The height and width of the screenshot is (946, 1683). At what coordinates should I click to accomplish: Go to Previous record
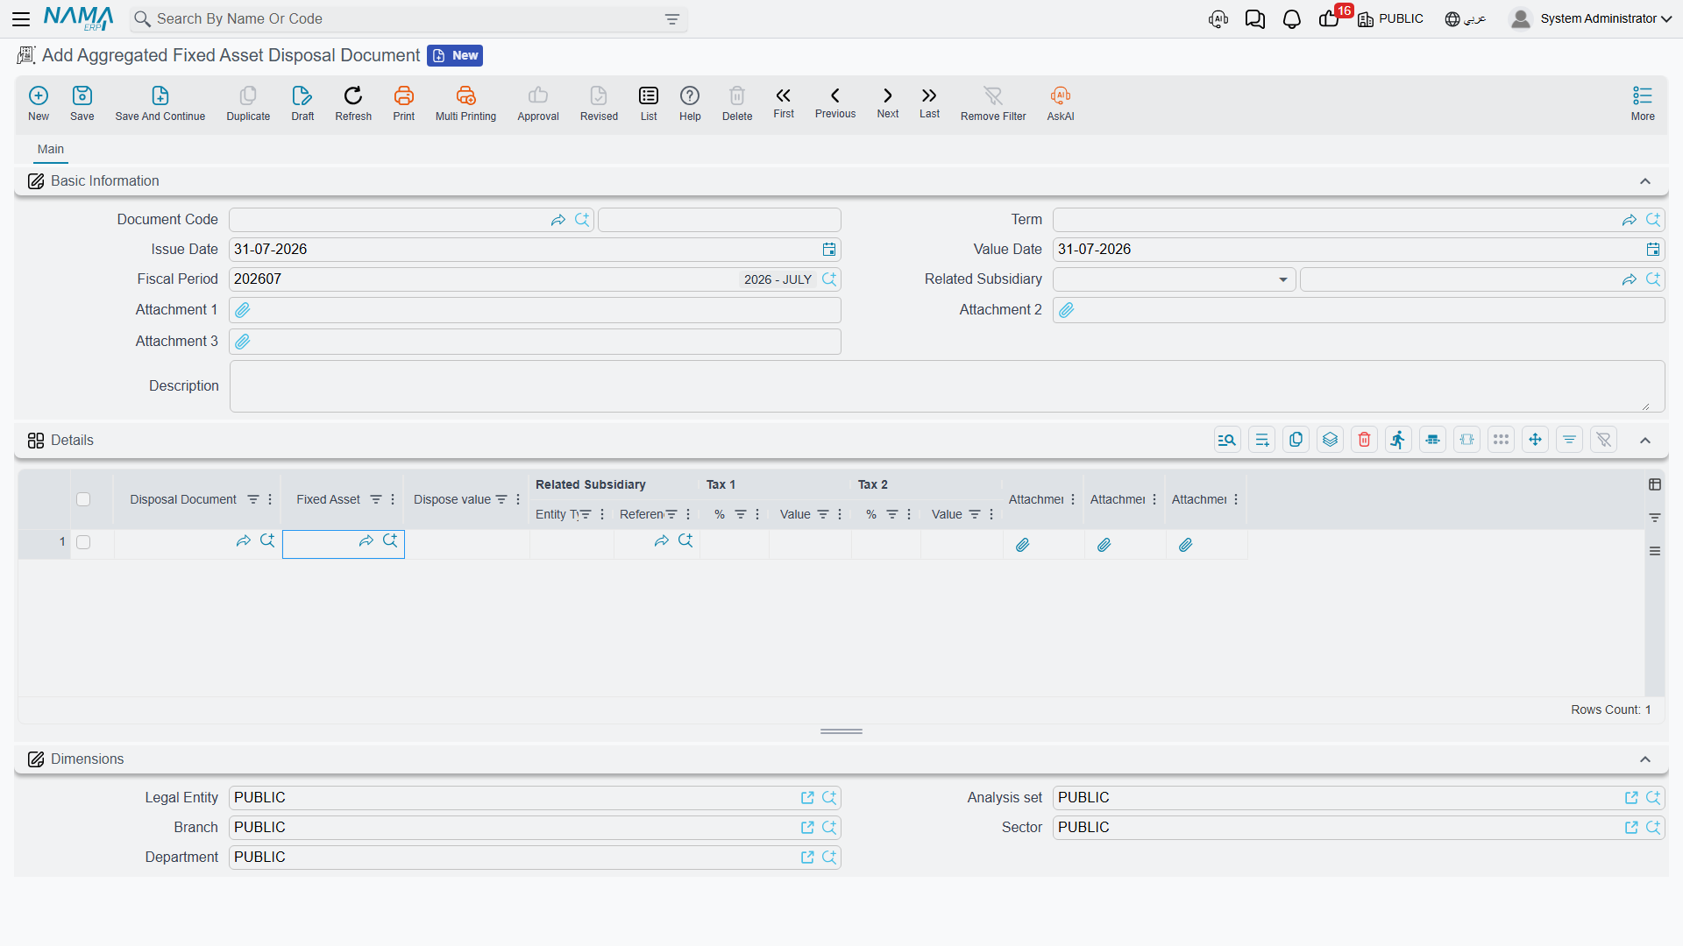835,102
